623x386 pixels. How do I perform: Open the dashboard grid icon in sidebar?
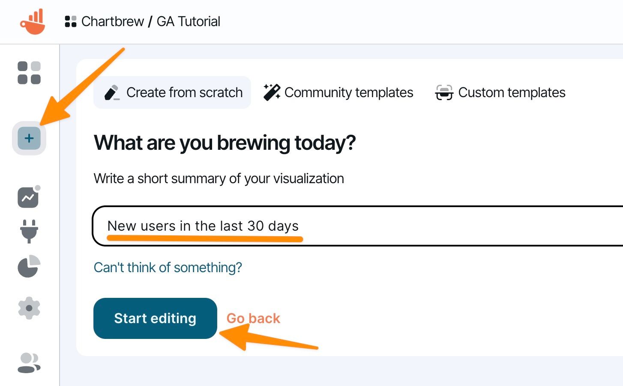pos(29,73)
